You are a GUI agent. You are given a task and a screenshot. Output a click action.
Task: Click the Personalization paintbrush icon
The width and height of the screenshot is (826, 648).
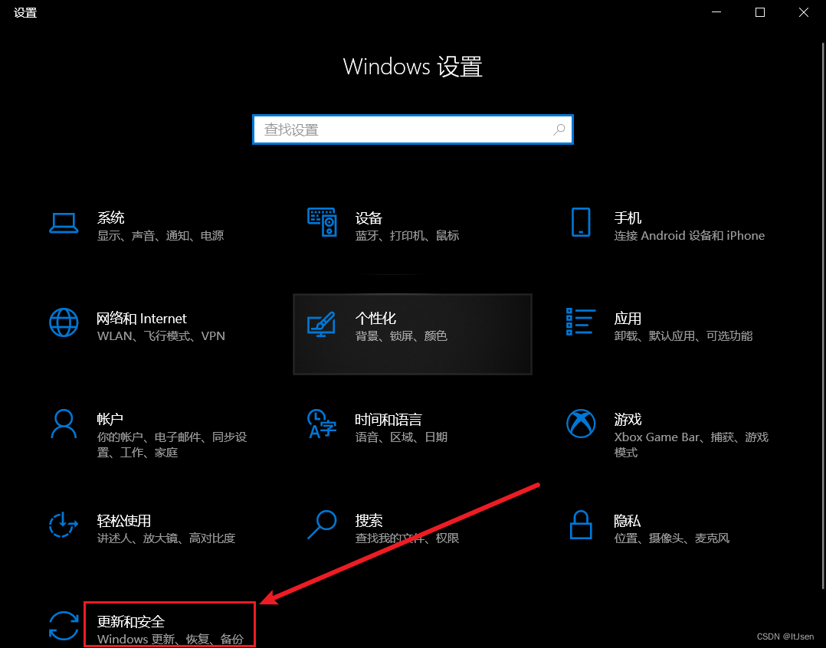point(321,324)
